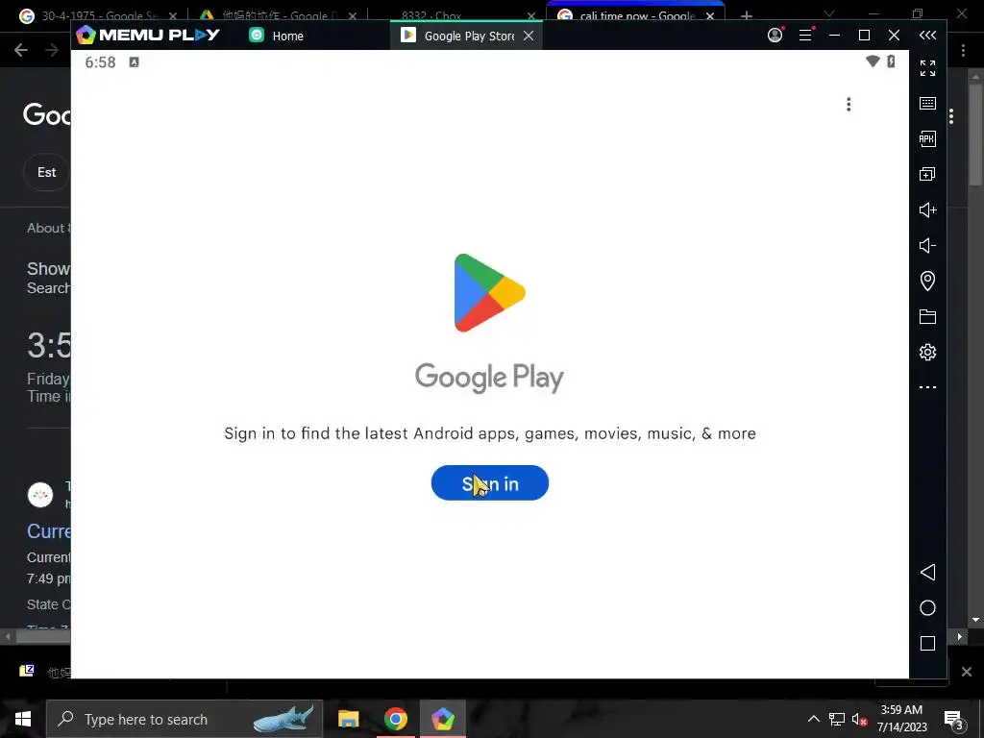Click the MEMU PLAY logo
The image size is (984, 738).
147,36
